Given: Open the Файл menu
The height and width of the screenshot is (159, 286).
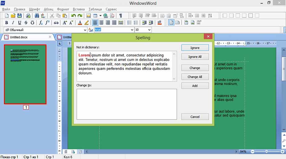Looking at the screenshot, I should [x=6, y=9].
